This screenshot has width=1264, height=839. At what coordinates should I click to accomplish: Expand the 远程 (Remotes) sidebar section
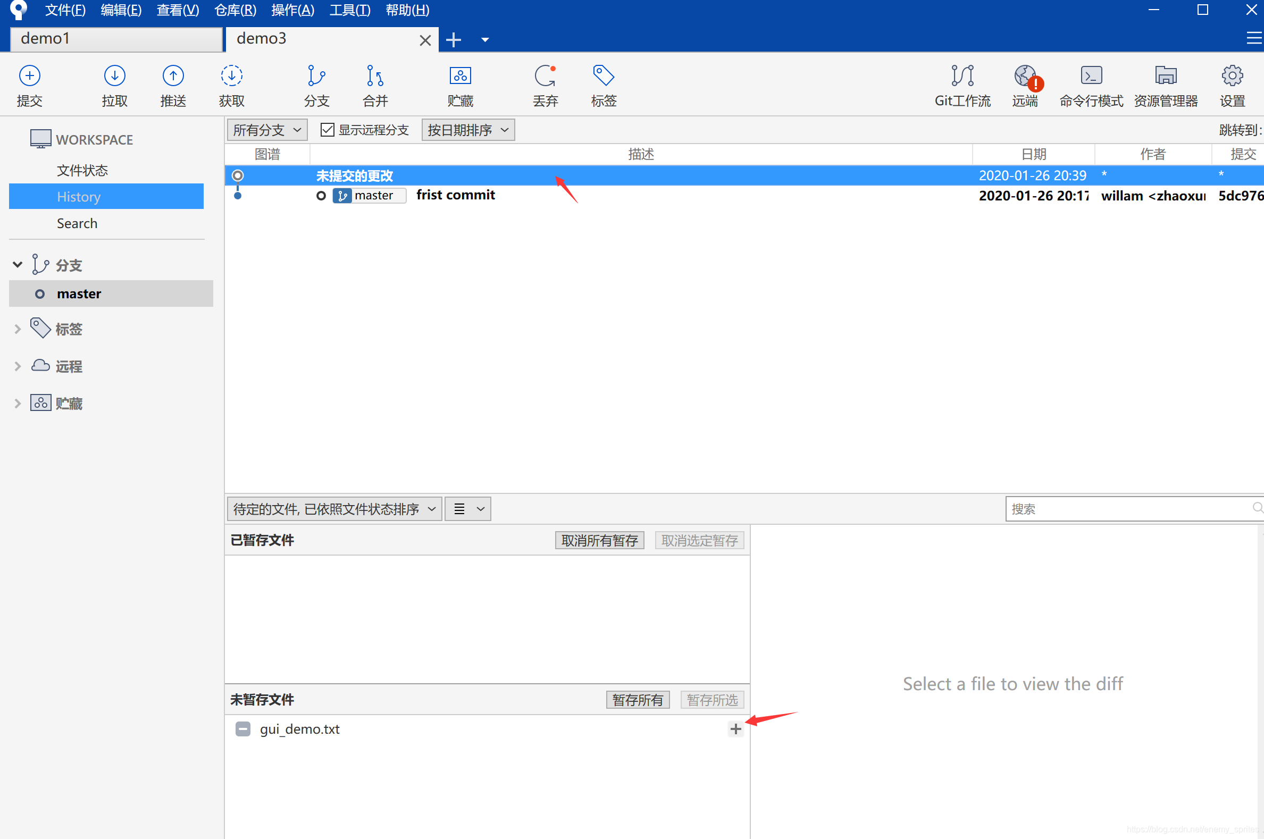coord(18,366)
